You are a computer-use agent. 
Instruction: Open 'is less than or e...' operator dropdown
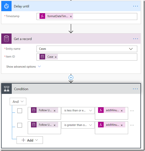tap(78, 110)
